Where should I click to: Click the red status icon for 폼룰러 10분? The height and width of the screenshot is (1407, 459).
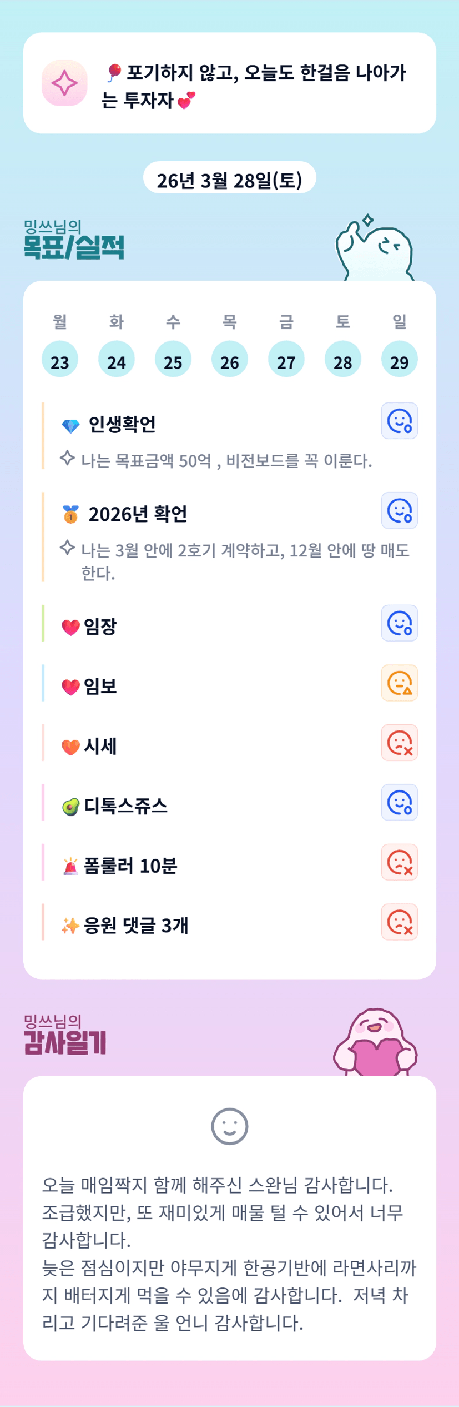pyautogui.click(x=399, y=862)
